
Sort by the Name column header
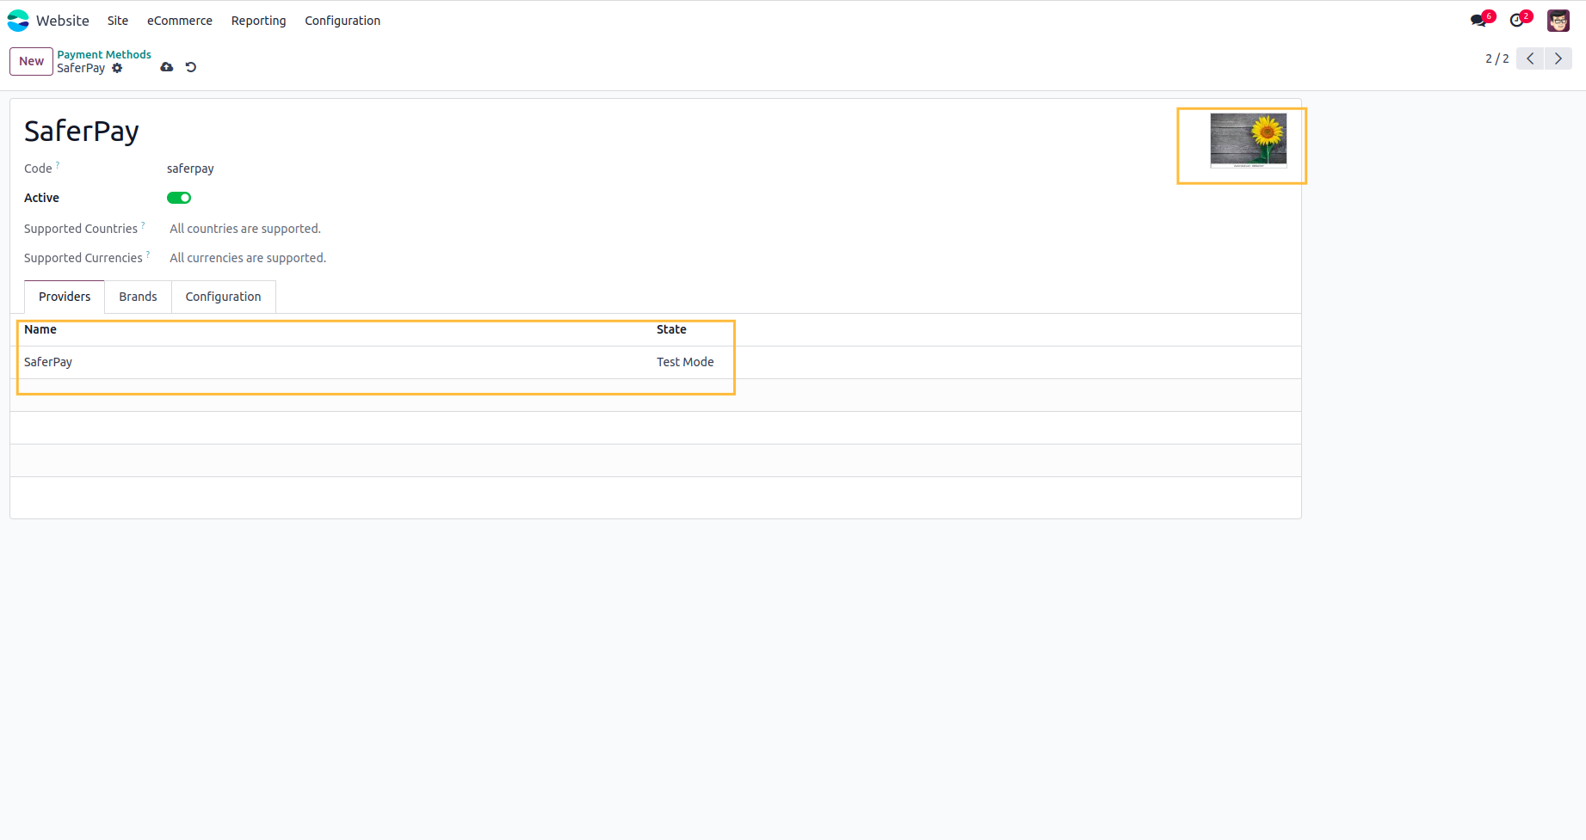[x=40, y=329]
